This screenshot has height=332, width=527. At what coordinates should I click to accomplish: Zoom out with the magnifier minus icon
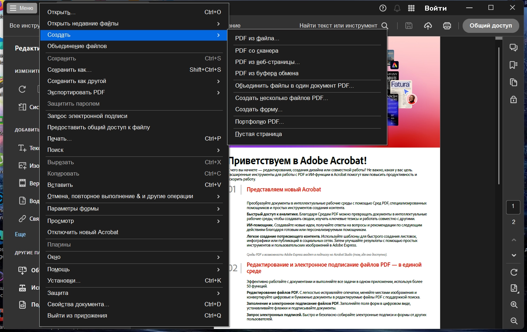(x=514, y=321)
